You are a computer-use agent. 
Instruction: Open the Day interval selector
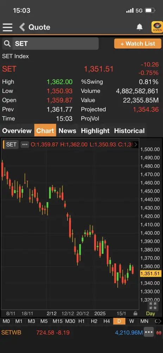pyautogui.click(x=150, y=313)
